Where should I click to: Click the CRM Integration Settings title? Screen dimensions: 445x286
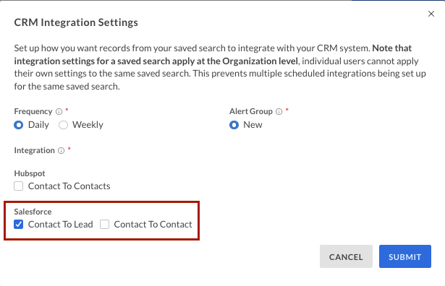(76, 22)
